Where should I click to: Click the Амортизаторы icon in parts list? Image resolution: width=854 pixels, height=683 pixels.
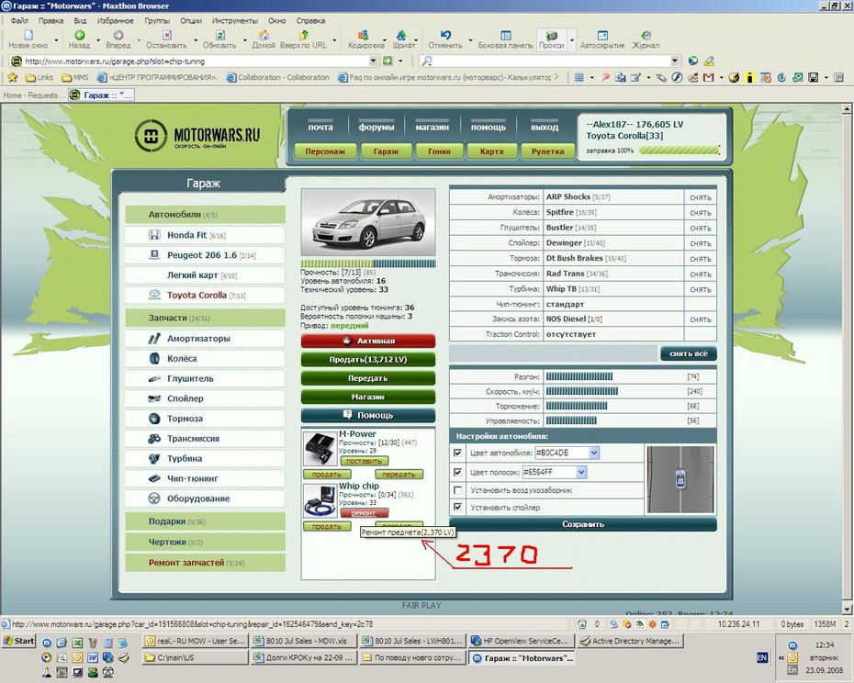(154, 338)
